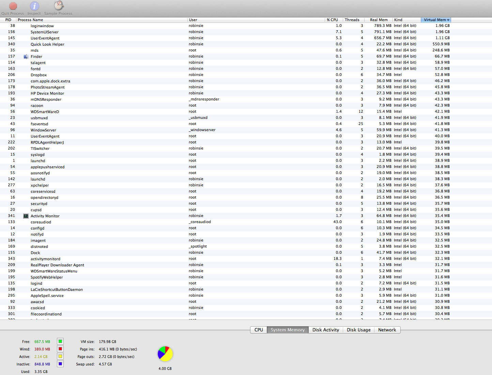The height and width of the screenshot is (375, 492).
Task: Sort by the Kind column header
Action: [x=406, y=20]
